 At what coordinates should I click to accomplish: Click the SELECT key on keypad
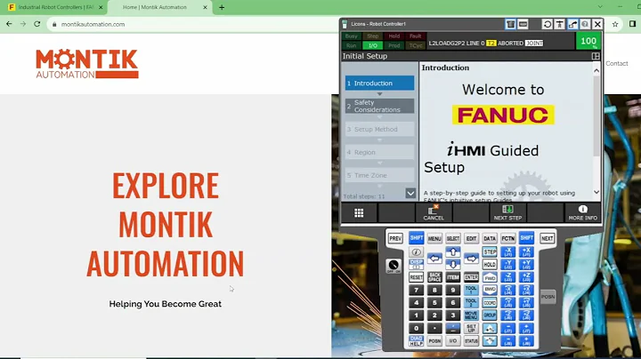pos(453,238)
